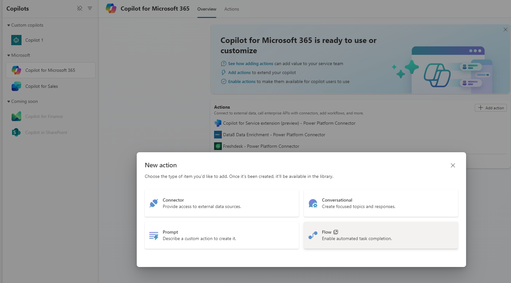The image size is (511, 283).
Task: Select Copilot for Sales in sidebar
Action: 51,86
